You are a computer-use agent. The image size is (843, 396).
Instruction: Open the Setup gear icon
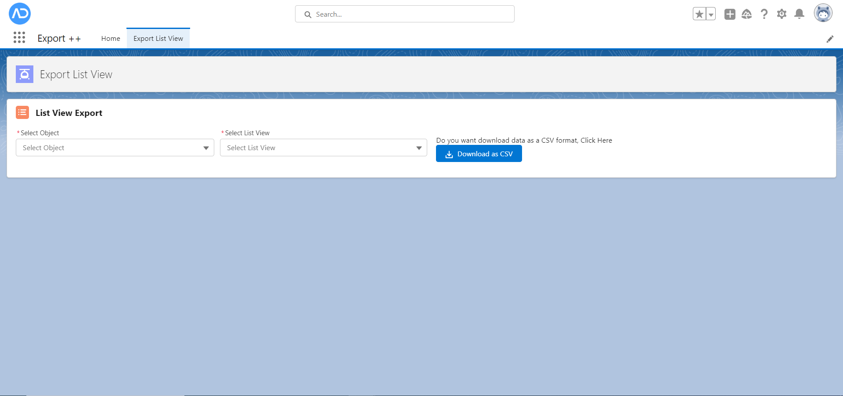point(782,14)
